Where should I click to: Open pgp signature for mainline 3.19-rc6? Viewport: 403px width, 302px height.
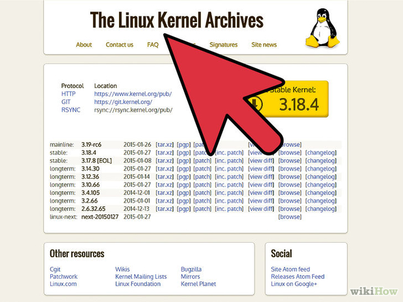[184, 145]
